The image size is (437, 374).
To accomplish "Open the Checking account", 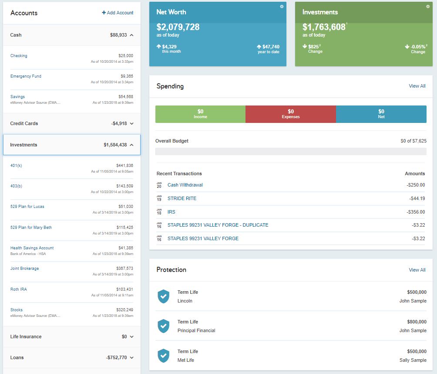I will pos(19,56).
